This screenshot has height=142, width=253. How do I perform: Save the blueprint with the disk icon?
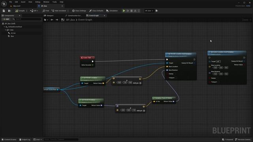(x=4, y=11)
